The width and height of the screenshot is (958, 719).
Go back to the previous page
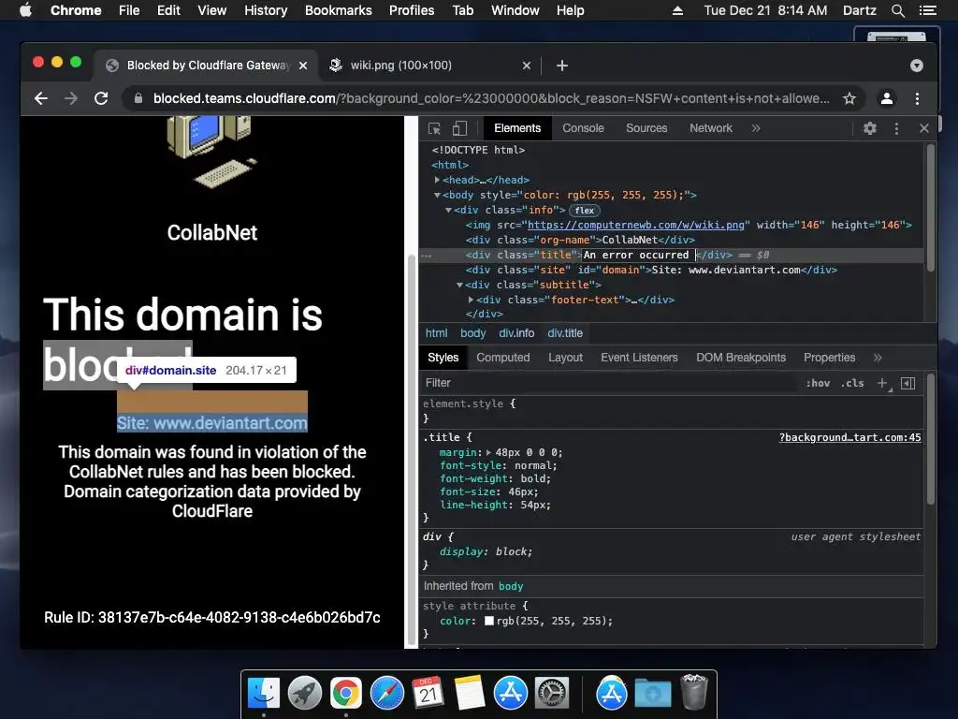(x=41, y=98)
